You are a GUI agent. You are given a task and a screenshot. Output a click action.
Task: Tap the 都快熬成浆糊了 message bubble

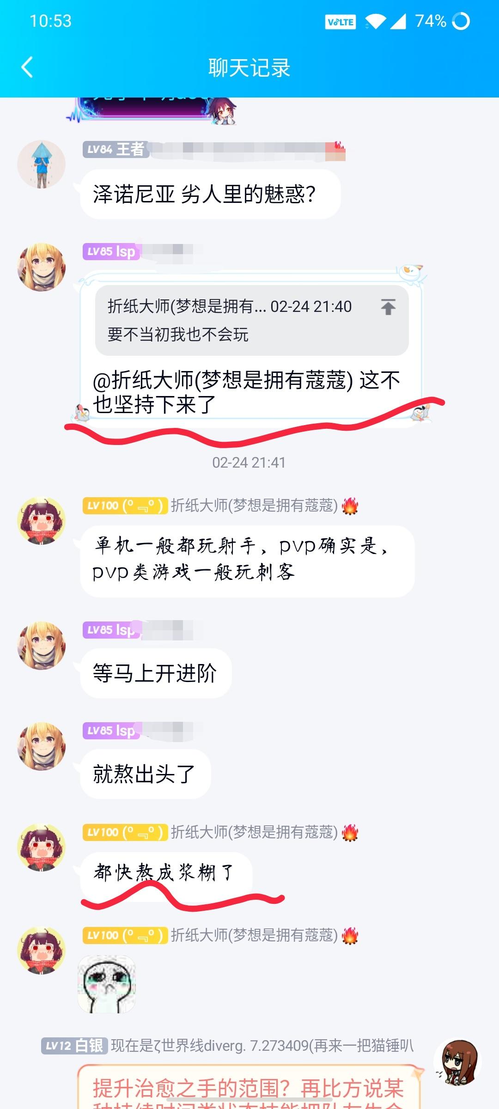(x=166, y=873)
